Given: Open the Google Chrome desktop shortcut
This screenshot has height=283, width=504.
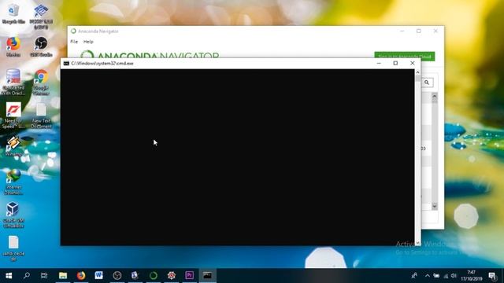Looking at the screenshot, I should click(41, 82).
